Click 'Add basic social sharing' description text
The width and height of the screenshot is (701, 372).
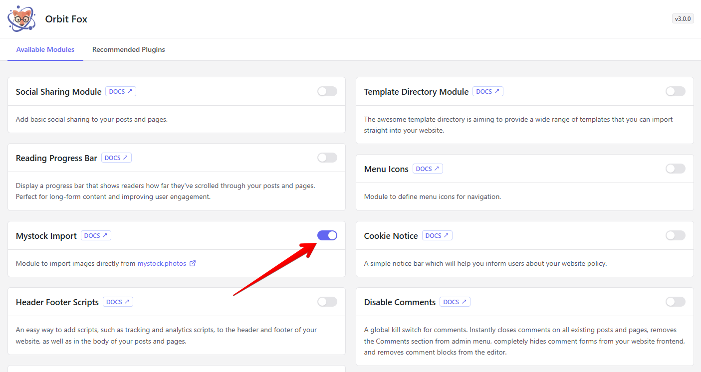tap(91, 120)
